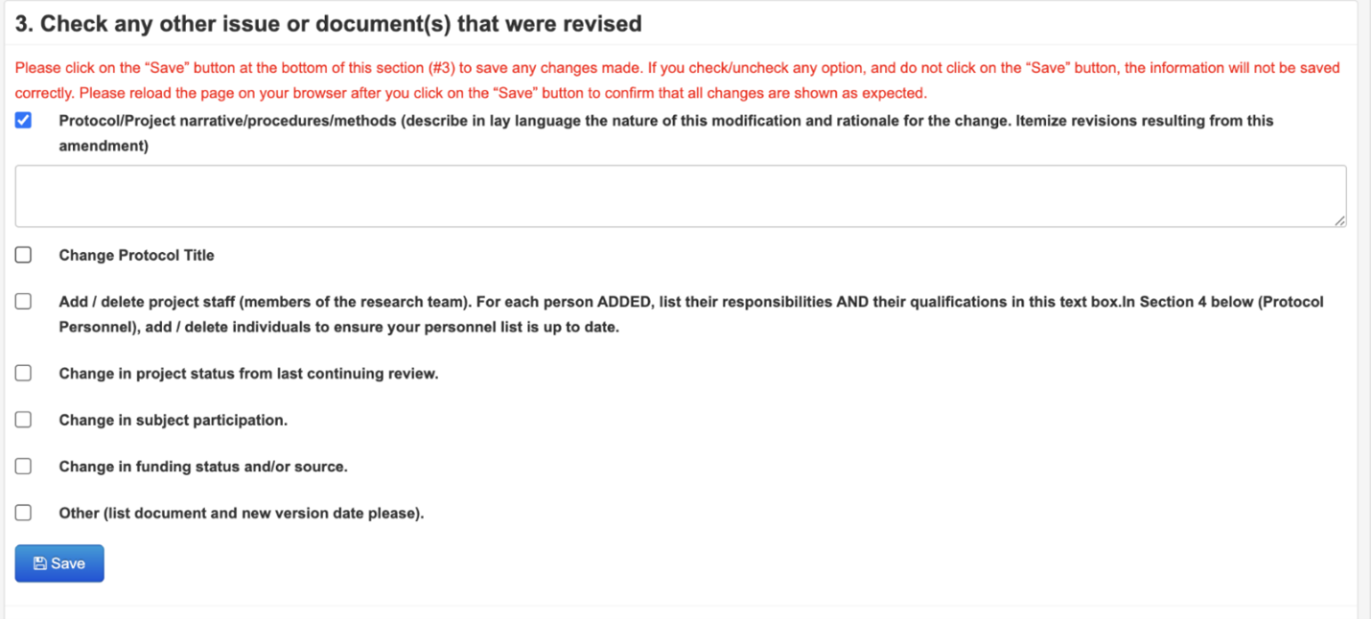Check the Add / delete project staff checkbox
This screenshot has height=619, width=1371.
click(23, 301)
